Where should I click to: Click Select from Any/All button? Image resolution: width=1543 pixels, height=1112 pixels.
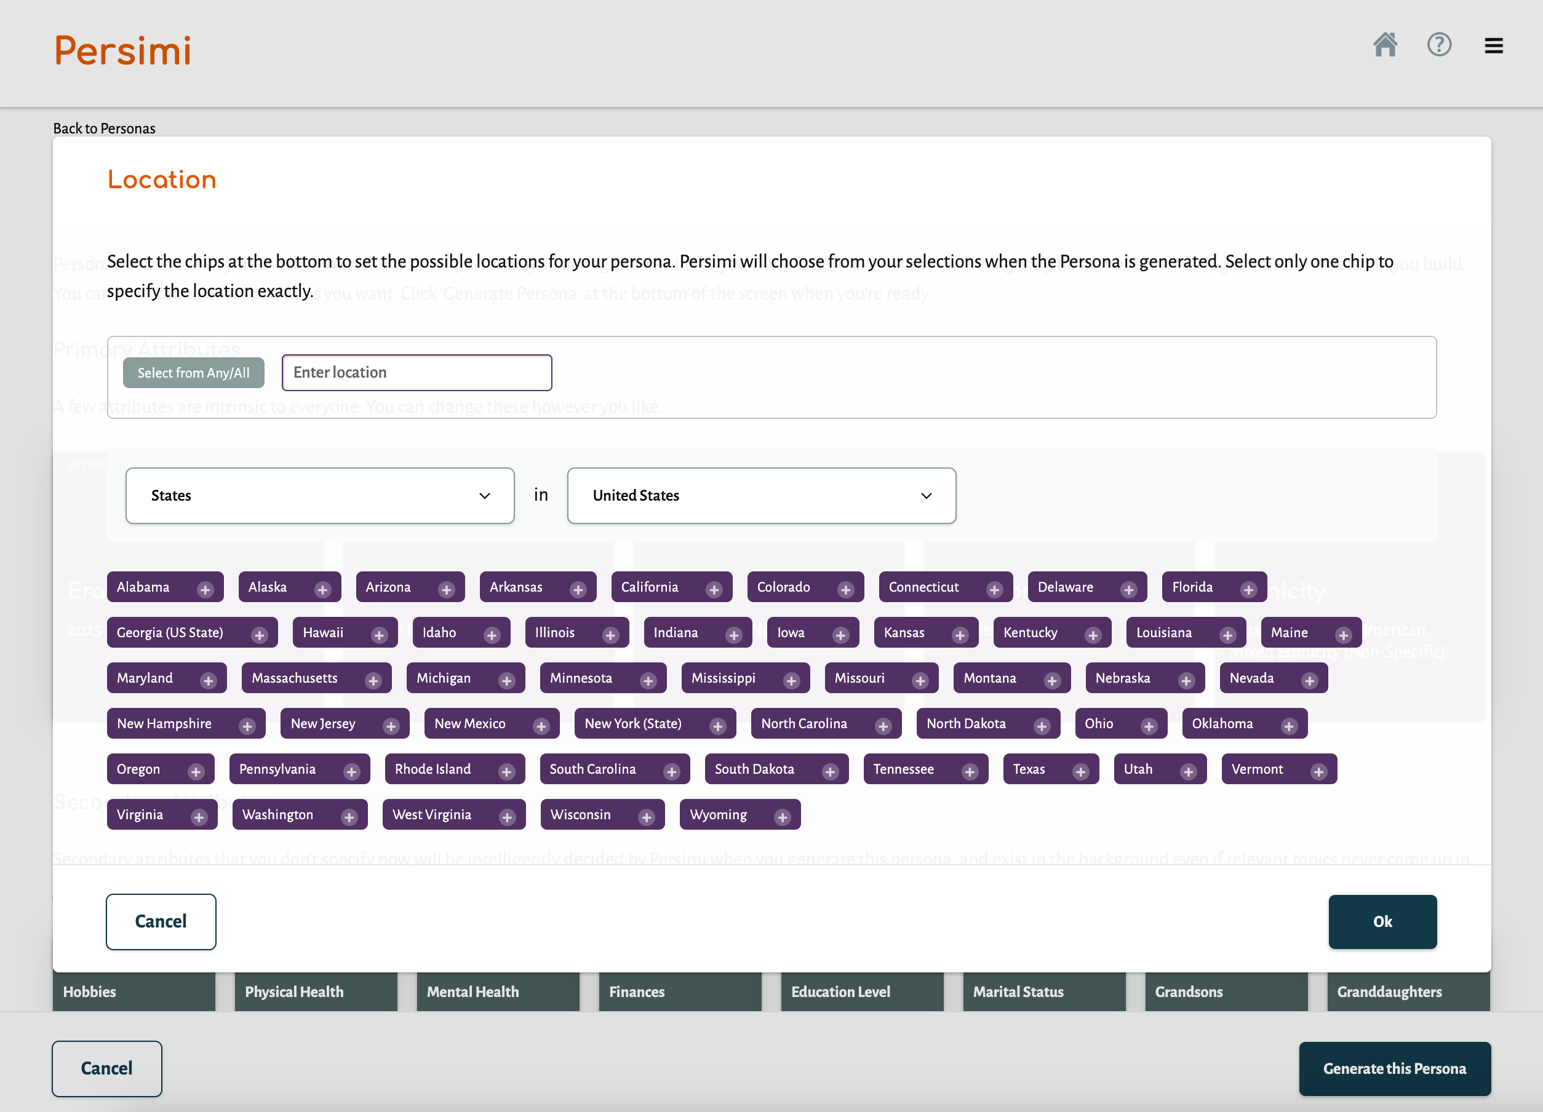coord(193,373)
